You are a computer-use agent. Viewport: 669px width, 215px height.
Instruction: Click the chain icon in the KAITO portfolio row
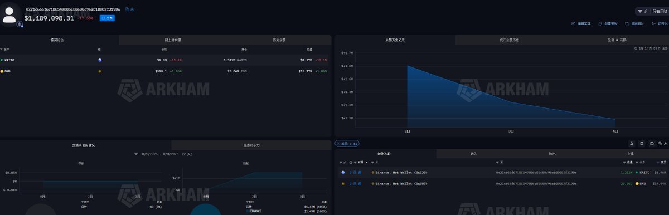coord(100,60)
